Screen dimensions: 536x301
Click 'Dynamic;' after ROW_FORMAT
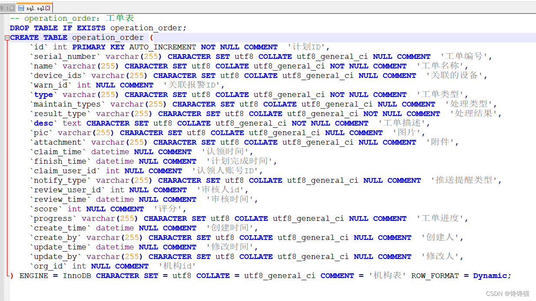click(492, 275)
